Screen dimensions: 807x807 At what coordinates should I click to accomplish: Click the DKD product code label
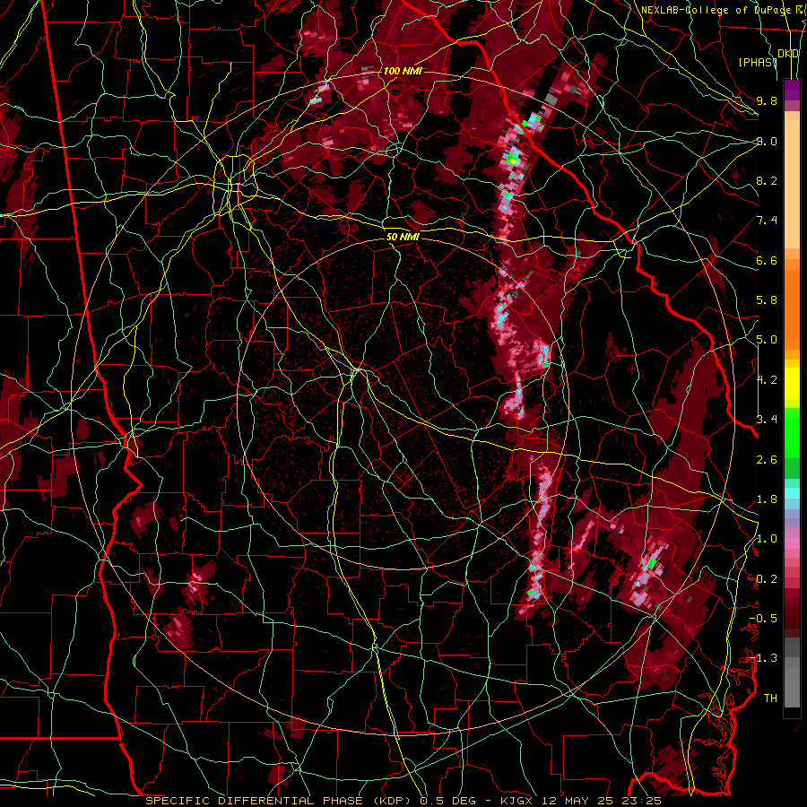point(788,54)
